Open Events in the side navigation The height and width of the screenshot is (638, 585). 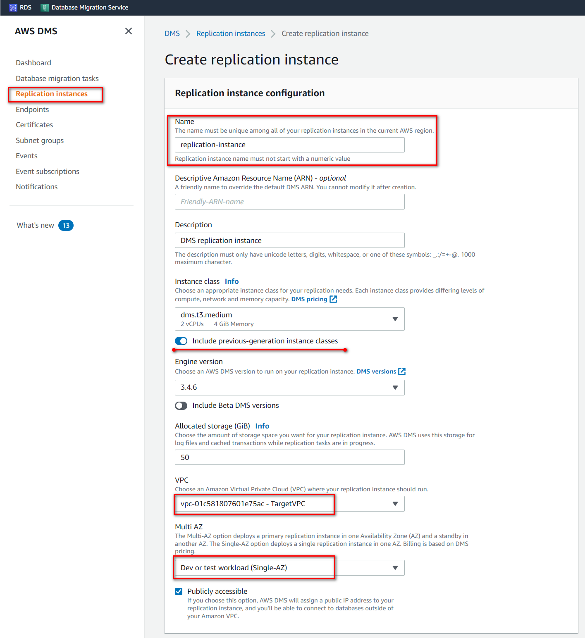pos(26,156)
